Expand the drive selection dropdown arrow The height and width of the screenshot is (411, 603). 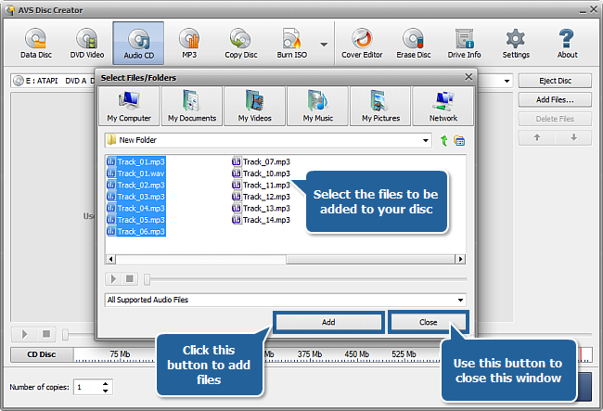coord(507,81)
